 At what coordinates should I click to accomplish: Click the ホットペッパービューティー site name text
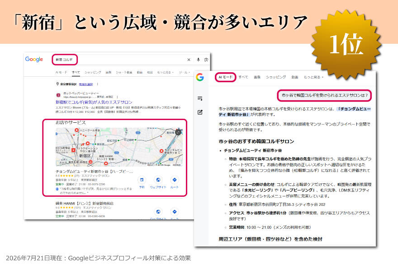pyautogui.click(x=81, y=93)
